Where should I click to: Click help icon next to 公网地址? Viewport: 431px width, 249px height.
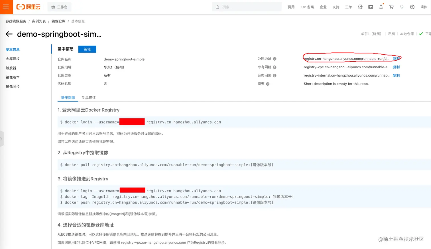pos(275,59)
